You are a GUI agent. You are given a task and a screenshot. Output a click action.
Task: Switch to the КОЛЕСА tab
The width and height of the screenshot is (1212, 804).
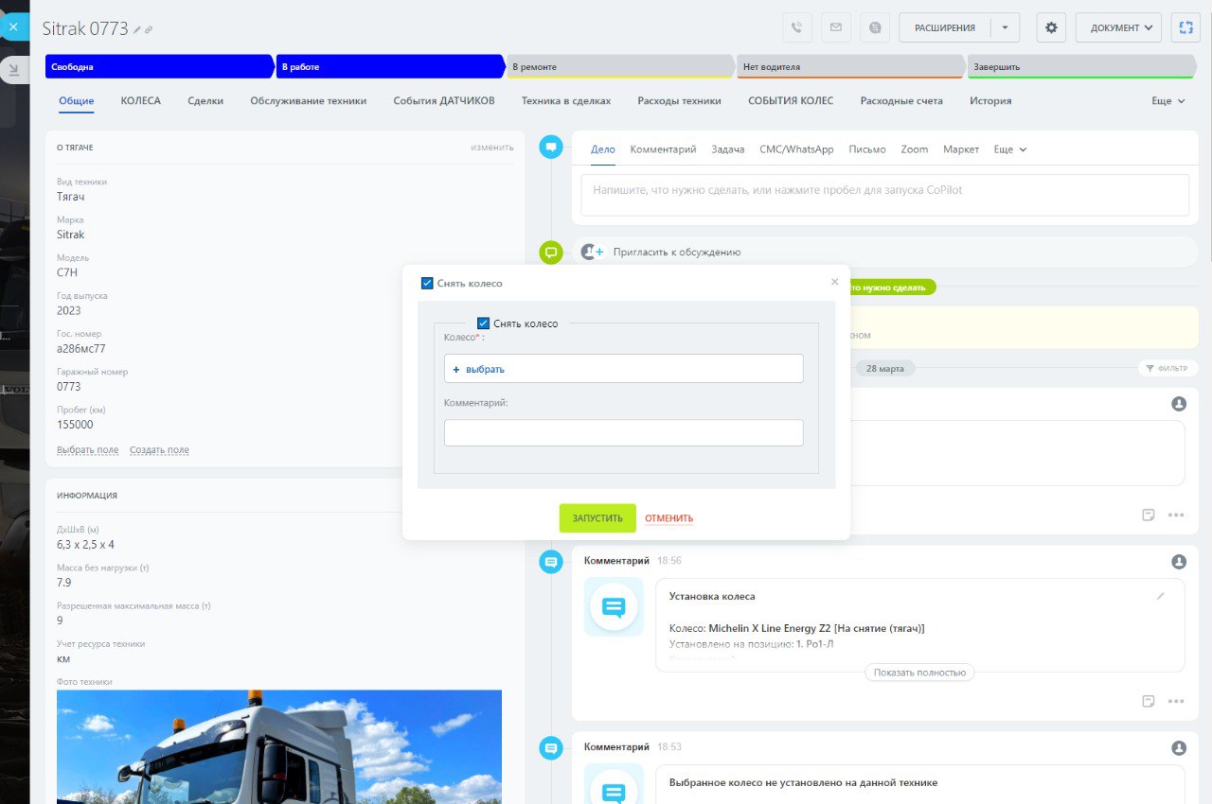pos(140,100)
